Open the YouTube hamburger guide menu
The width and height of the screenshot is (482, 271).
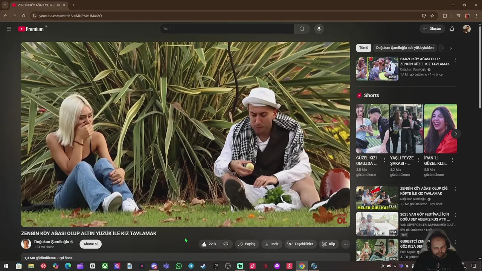pos(9,29)
